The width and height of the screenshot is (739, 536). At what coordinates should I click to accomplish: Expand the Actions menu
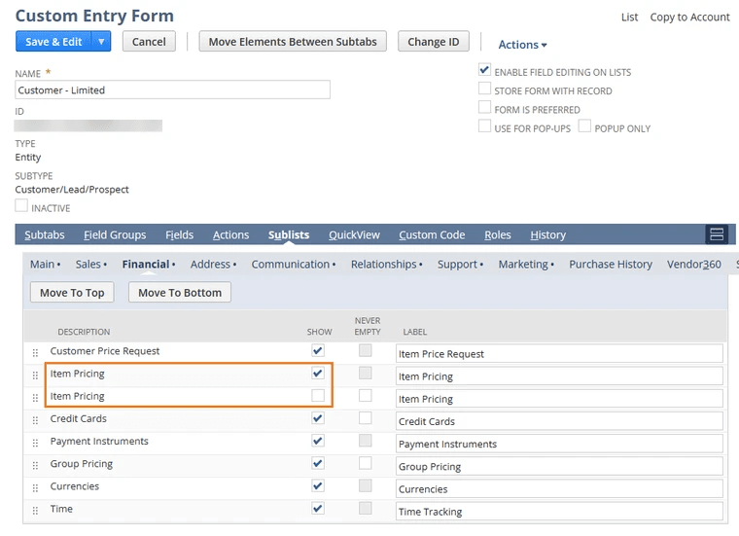[522, 45]
